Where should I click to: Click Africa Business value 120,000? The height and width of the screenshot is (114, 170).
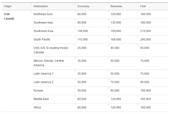point(116,107)
